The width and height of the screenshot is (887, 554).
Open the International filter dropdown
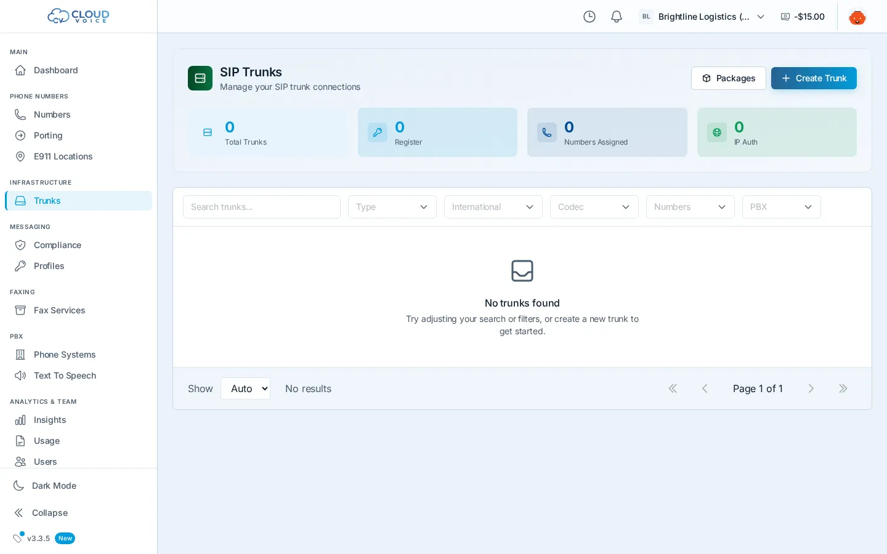pos(493,207)
